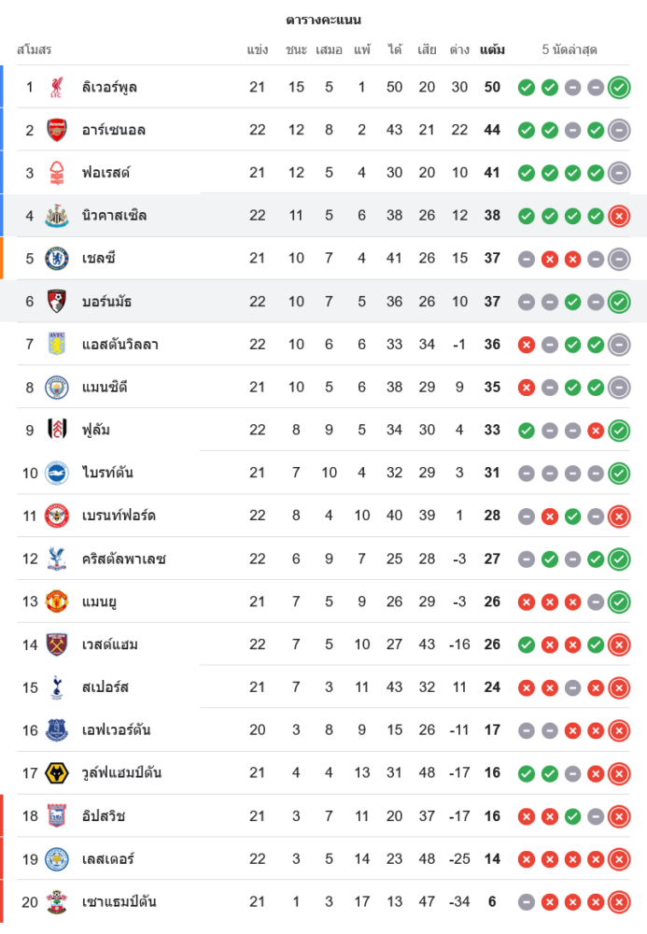647x934 pixels.
Task: Click the Everton club crest icon
Action: [57, 730]
